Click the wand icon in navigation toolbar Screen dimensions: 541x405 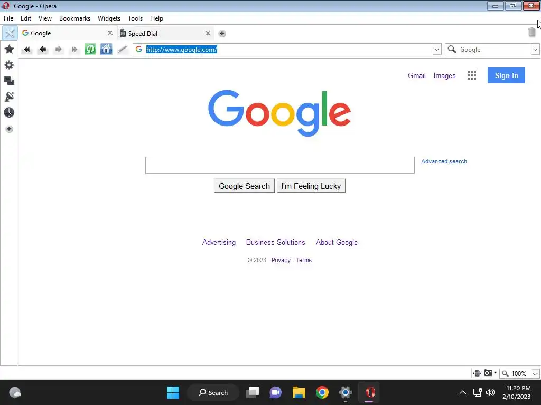coord(123,50)
